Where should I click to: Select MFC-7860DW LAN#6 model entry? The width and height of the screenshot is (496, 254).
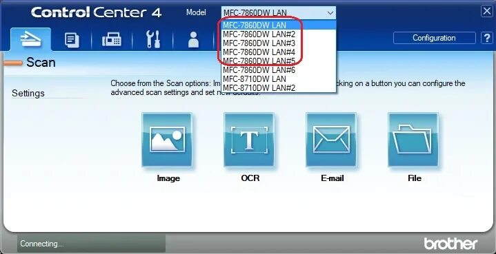pos(279,70)
